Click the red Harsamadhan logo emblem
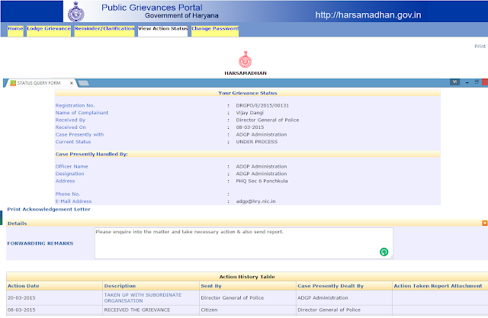Screen dimensions: 488x318 point(246,59)
